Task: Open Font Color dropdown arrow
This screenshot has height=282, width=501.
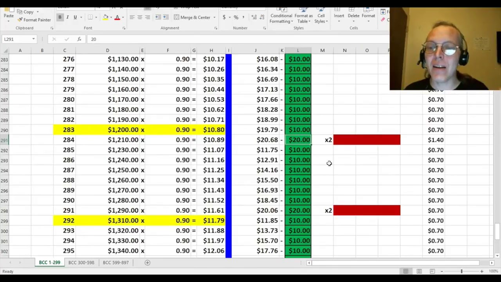Action: pos(123,17)
